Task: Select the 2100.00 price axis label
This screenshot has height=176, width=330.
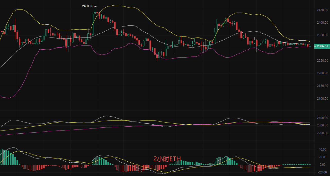Action: 322,99
